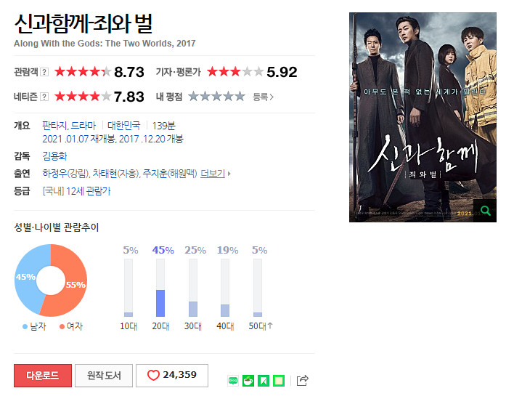This screenshot has width=514, height=404.
Task: Open the 네티즌 rating help question mark
Action: 44,97
